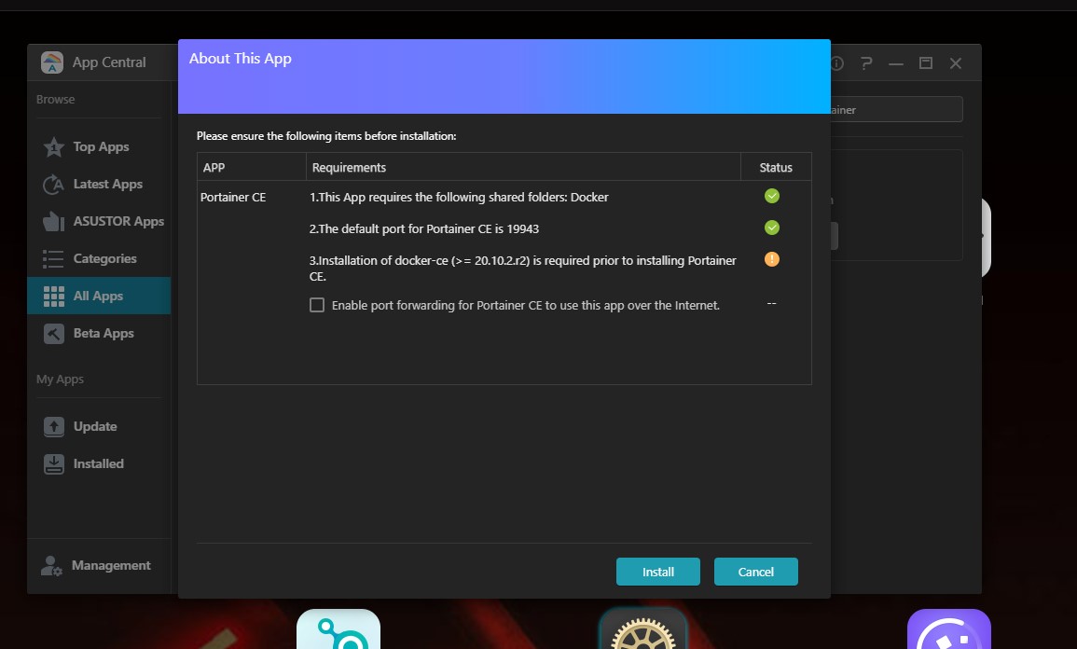1077x649 pixels.
Task: Maximize the App Central window
Action: [x=926, y=63]
